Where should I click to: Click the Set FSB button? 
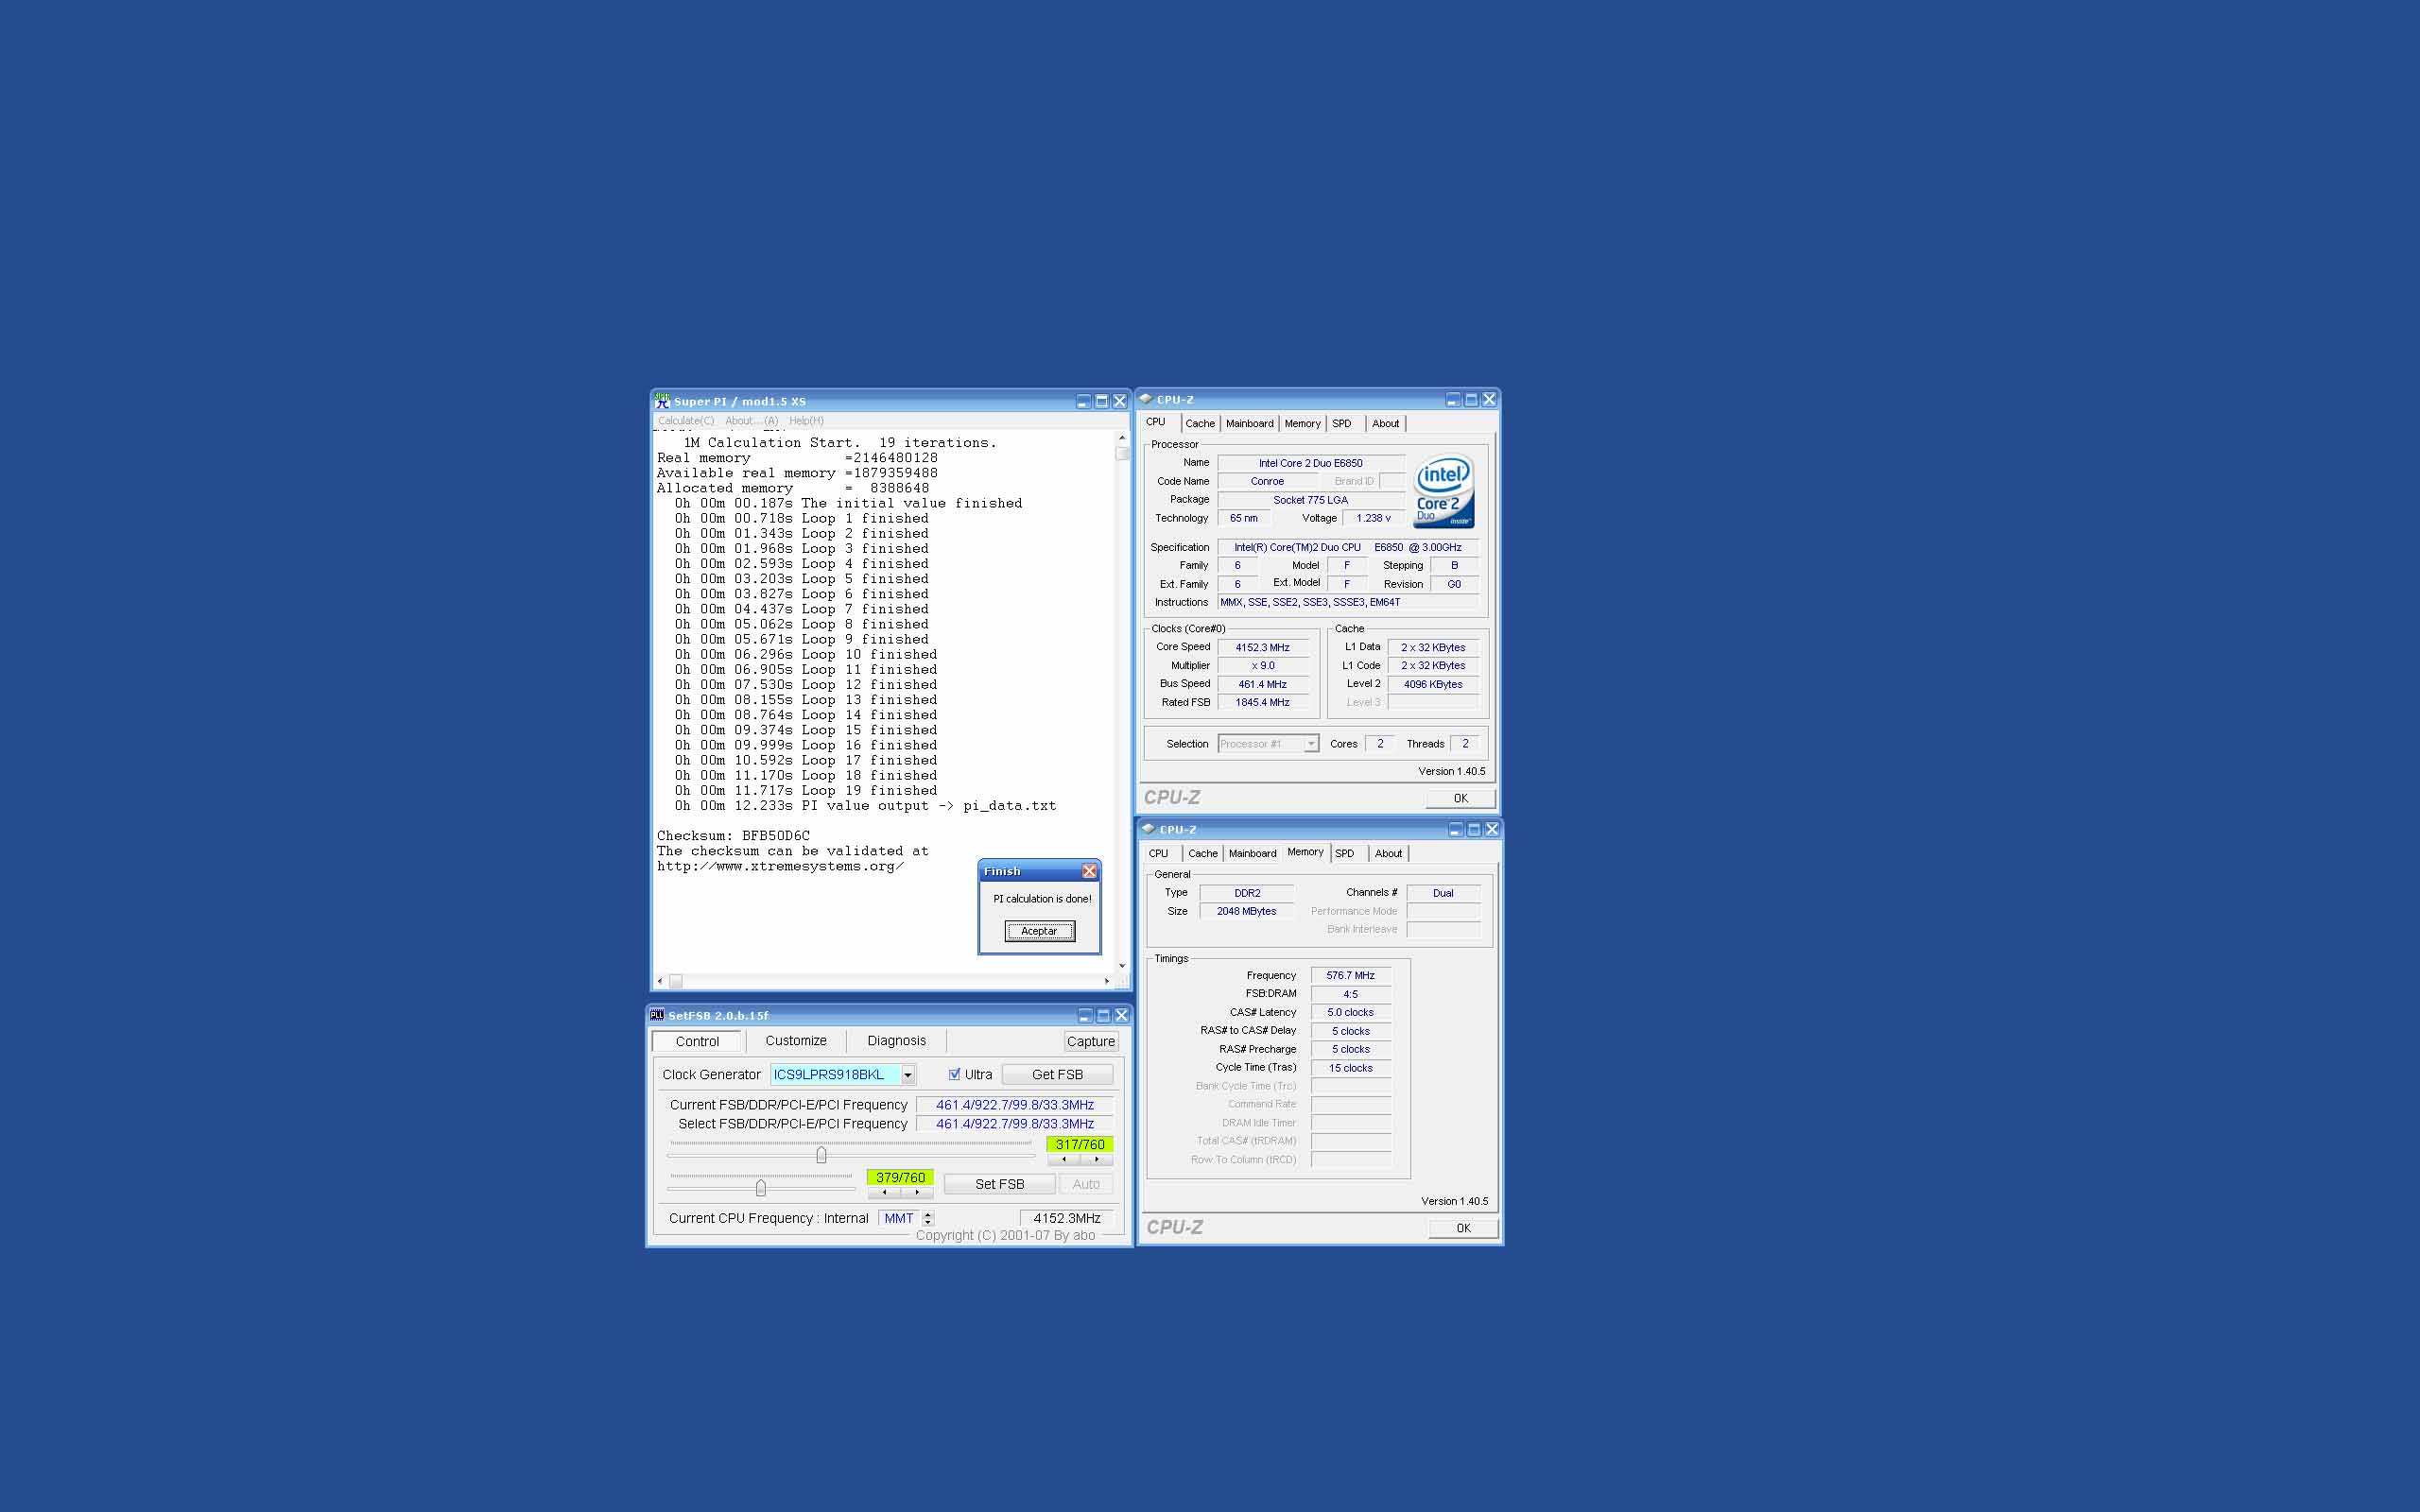[x=999, y=1184]
